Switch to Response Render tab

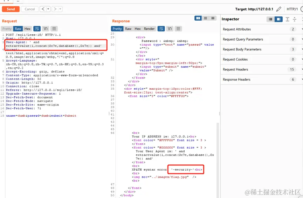[x=149, y=29]
